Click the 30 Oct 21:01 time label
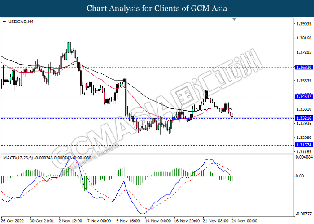The height and width of the screenshot is (224, 314). [x=42, y=221]
